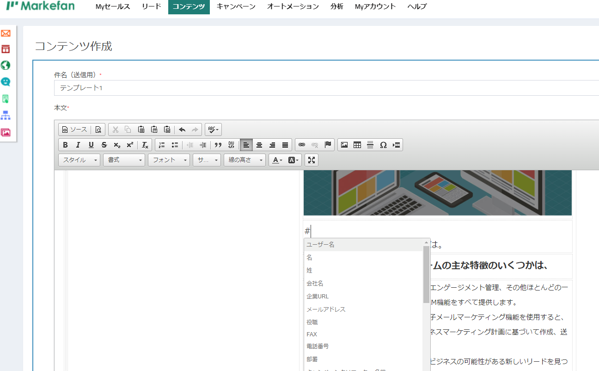Apply superscript formatting
Viewport: 599px width, 371px height.
[130, 145]
